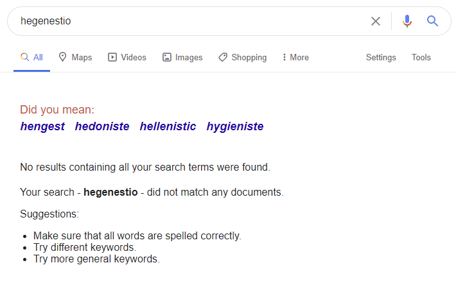Screen dimensions: 456x281
Task: Switch to the Images tab
Action: (x=182, y=57)
